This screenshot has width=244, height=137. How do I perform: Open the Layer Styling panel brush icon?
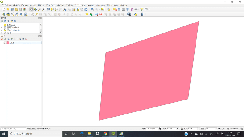[x=2, y=39]
